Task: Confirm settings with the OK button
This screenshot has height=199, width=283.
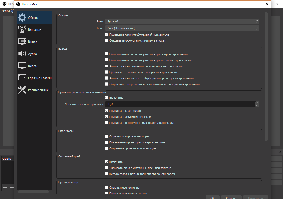Action: coord(212,197)
